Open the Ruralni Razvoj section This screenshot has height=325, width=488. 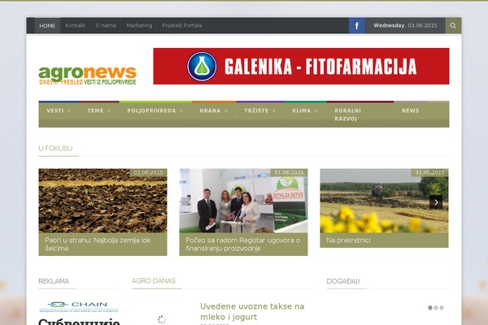coord(347,115)
